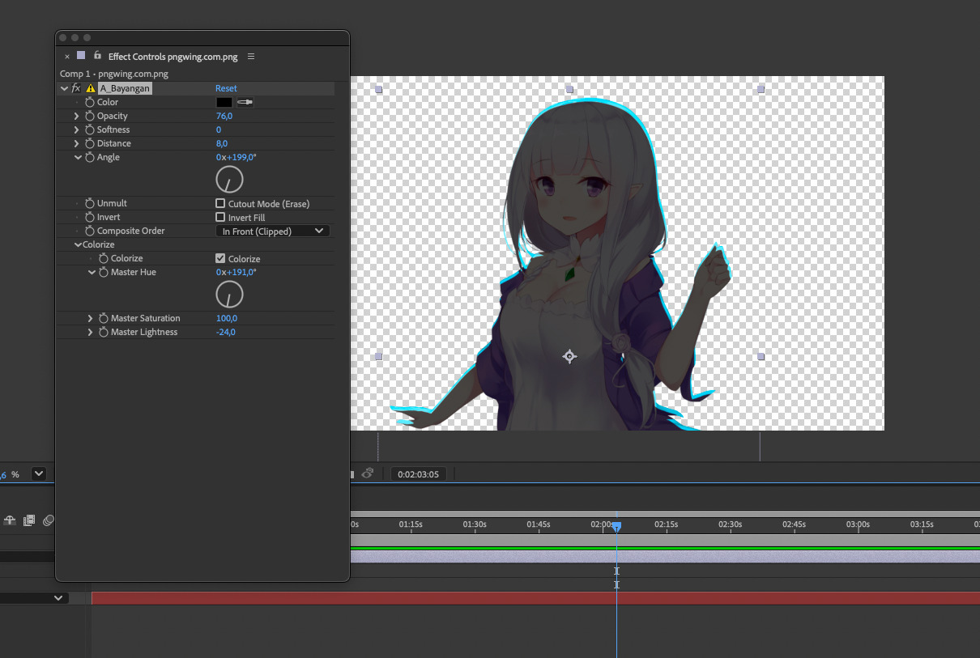
Task: Click the panel lock icon in Effect Controls
Action: pyautogui.click(x=97, y=56)
